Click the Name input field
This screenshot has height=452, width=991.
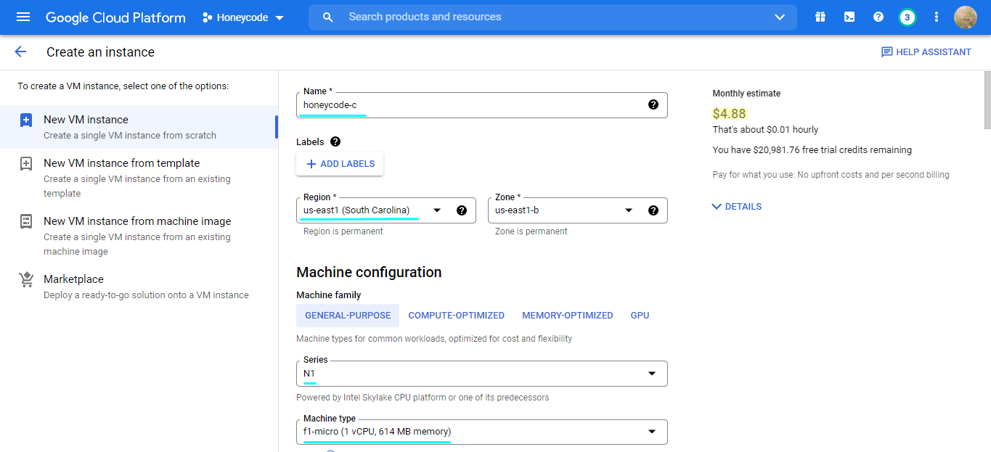pos(472,105)
